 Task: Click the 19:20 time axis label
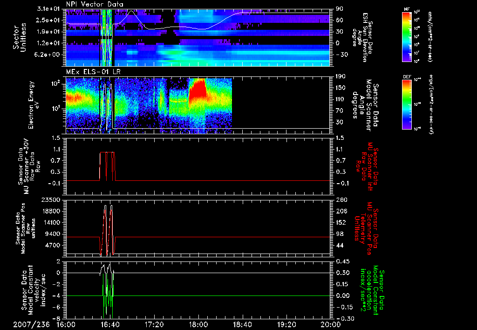(x=286, y=324)
